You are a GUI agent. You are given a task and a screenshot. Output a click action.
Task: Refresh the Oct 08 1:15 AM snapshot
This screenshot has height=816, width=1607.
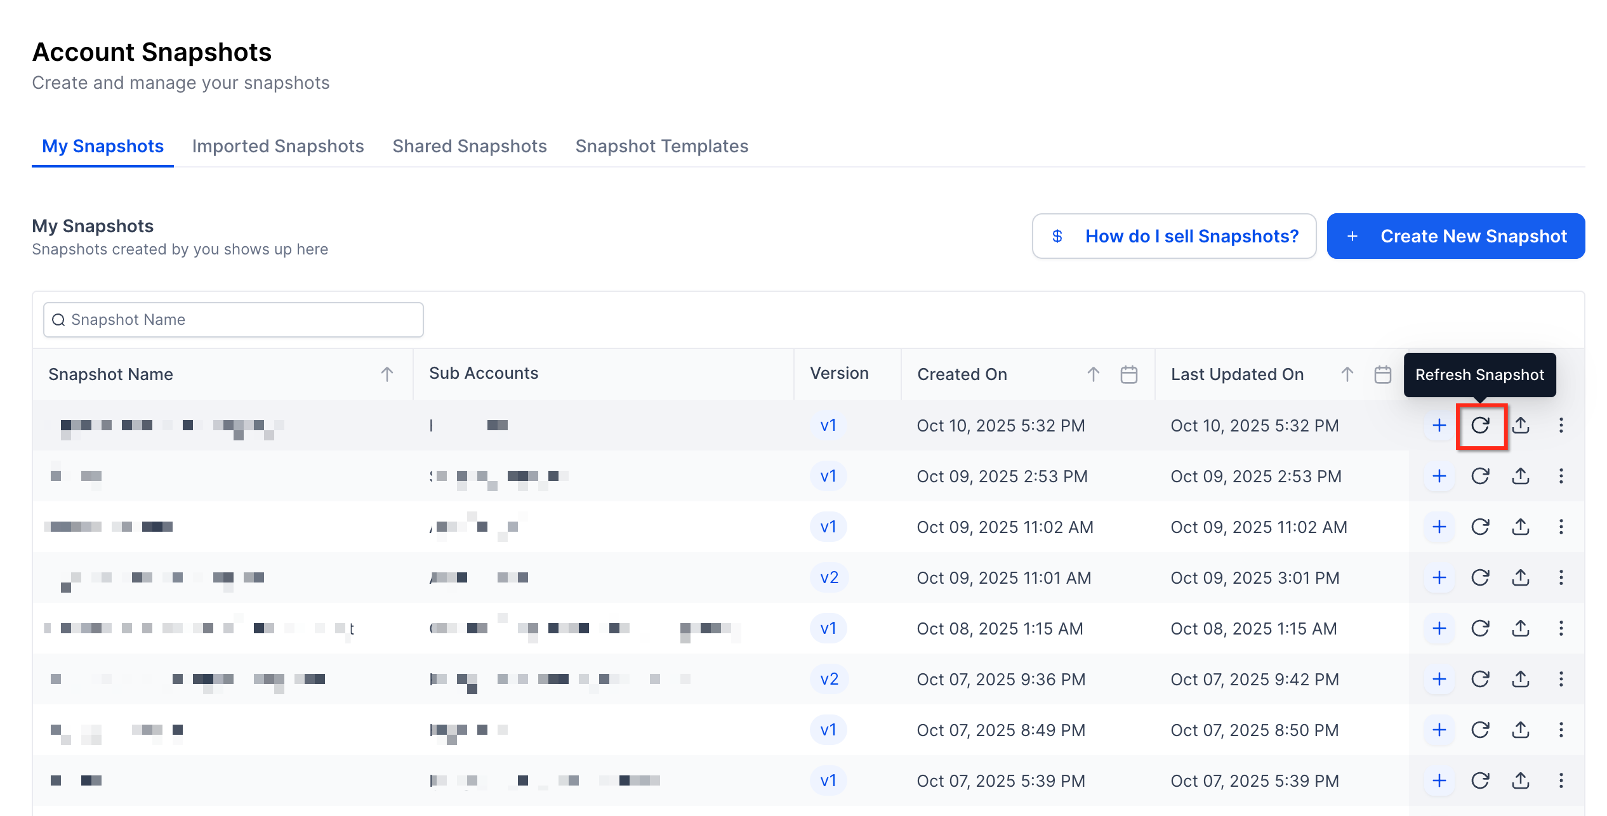pyautogui.click(x=1480, y=628)
